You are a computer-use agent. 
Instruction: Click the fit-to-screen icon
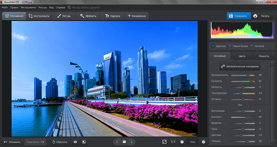click(164, 141)
